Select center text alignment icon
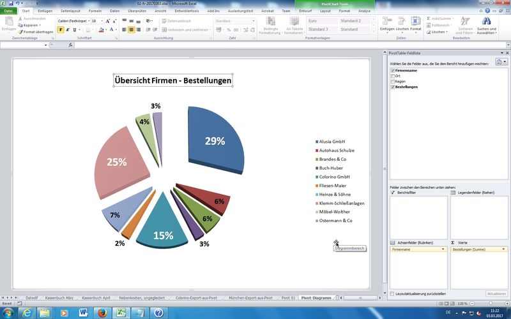 point(131,29)
